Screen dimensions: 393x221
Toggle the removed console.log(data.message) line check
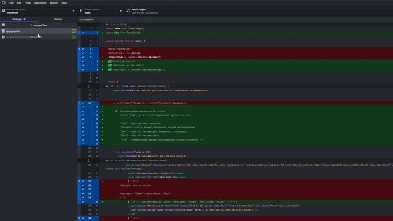(x=83, y=57)
